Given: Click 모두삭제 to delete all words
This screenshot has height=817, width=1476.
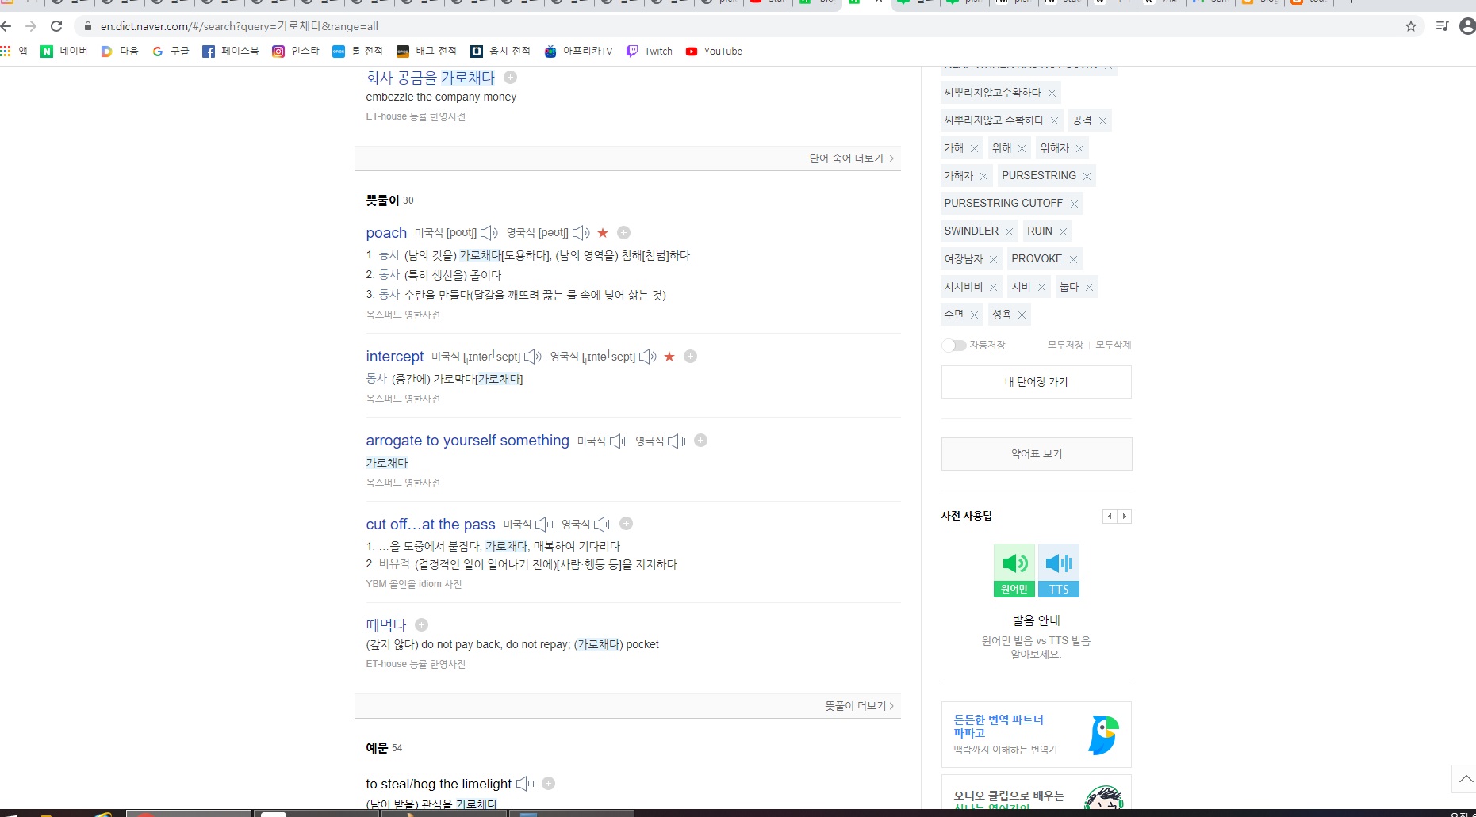Looking at the screenshot, I should click(x=1113, y=345).
